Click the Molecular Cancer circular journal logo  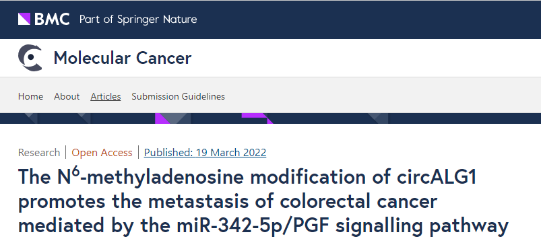(30, 58)
